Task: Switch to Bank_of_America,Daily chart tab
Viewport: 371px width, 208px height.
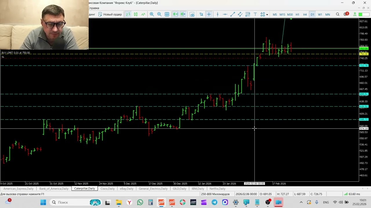Action: (54, 189)
